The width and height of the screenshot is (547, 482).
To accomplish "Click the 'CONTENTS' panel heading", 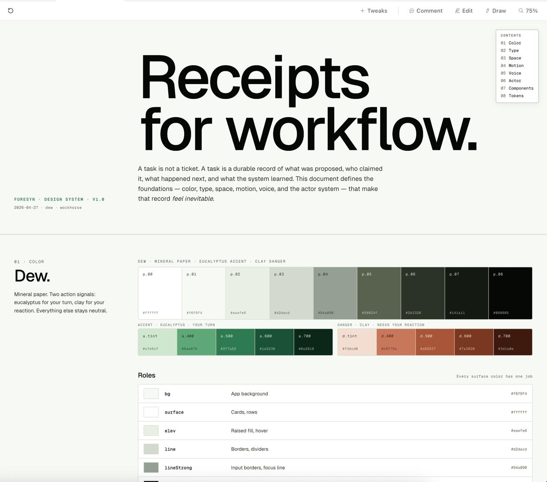I will click(x=511, y=35).
